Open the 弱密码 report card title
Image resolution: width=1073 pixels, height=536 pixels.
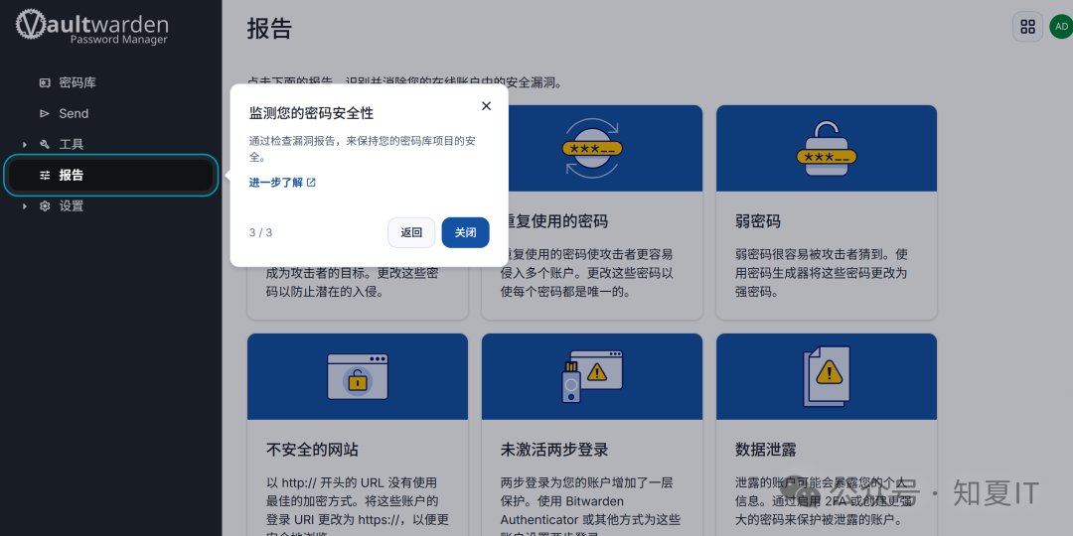point(757,221)
